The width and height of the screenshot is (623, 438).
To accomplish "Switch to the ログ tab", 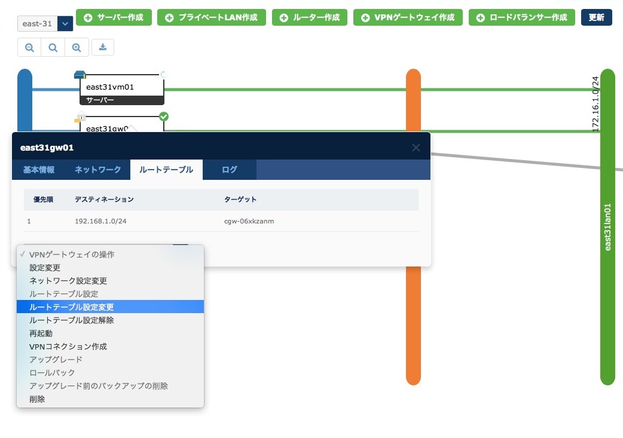I will pos(230,170).
